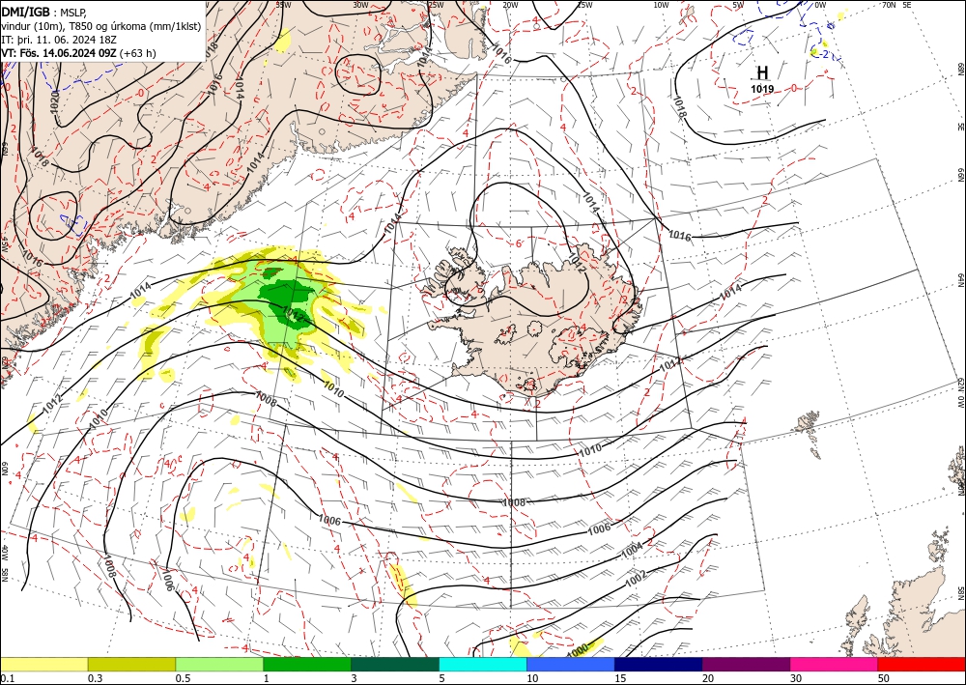Click the 1000 isobar label
The image size is (966, 685).
(578, 650)
